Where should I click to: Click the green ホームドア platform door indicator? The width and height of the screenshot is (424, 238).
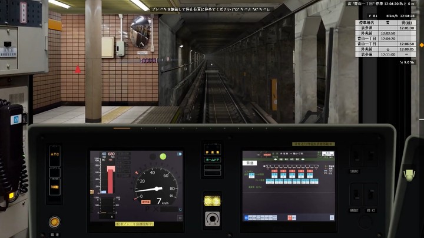pos(212,160)
